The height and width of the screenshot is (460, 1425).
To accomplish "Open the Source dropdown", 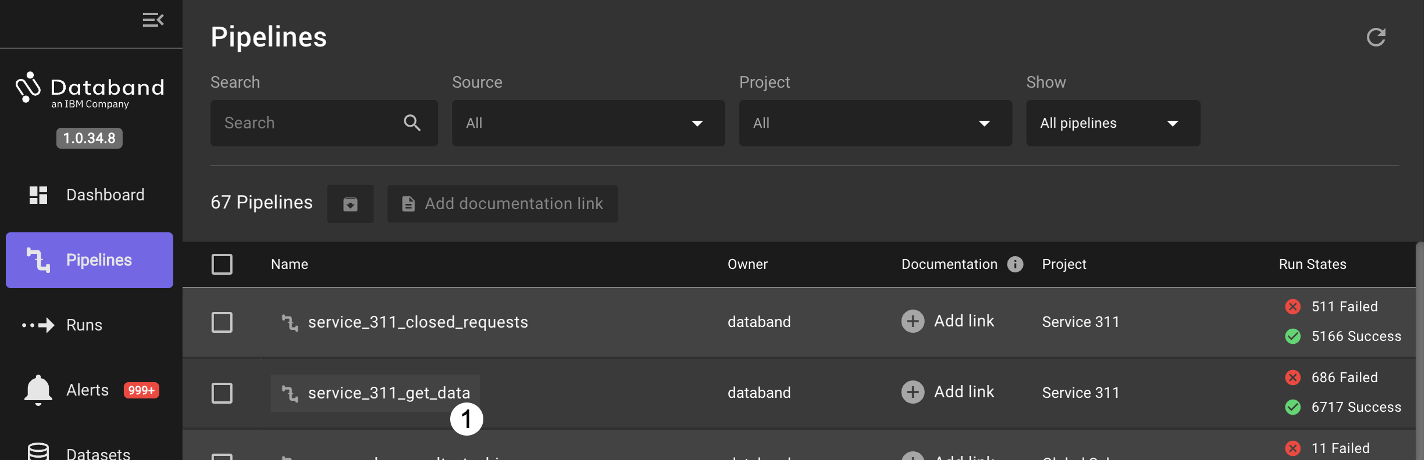I will [x=588, y=123].
